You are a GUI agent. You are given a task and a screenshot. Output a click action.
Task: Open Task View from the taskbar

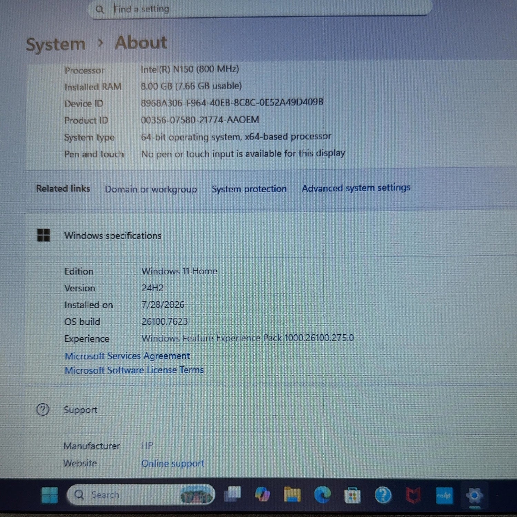pyautogui.click(x=233, y=495)
